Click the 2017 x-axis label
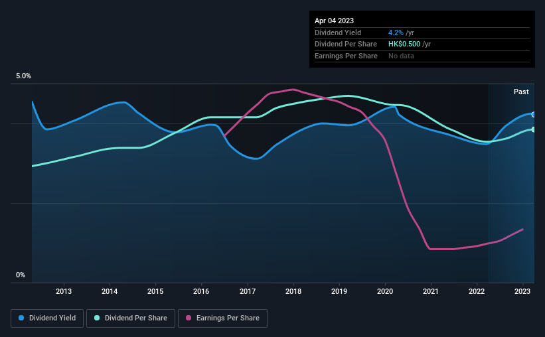545x337 pixels. [248, 291]
